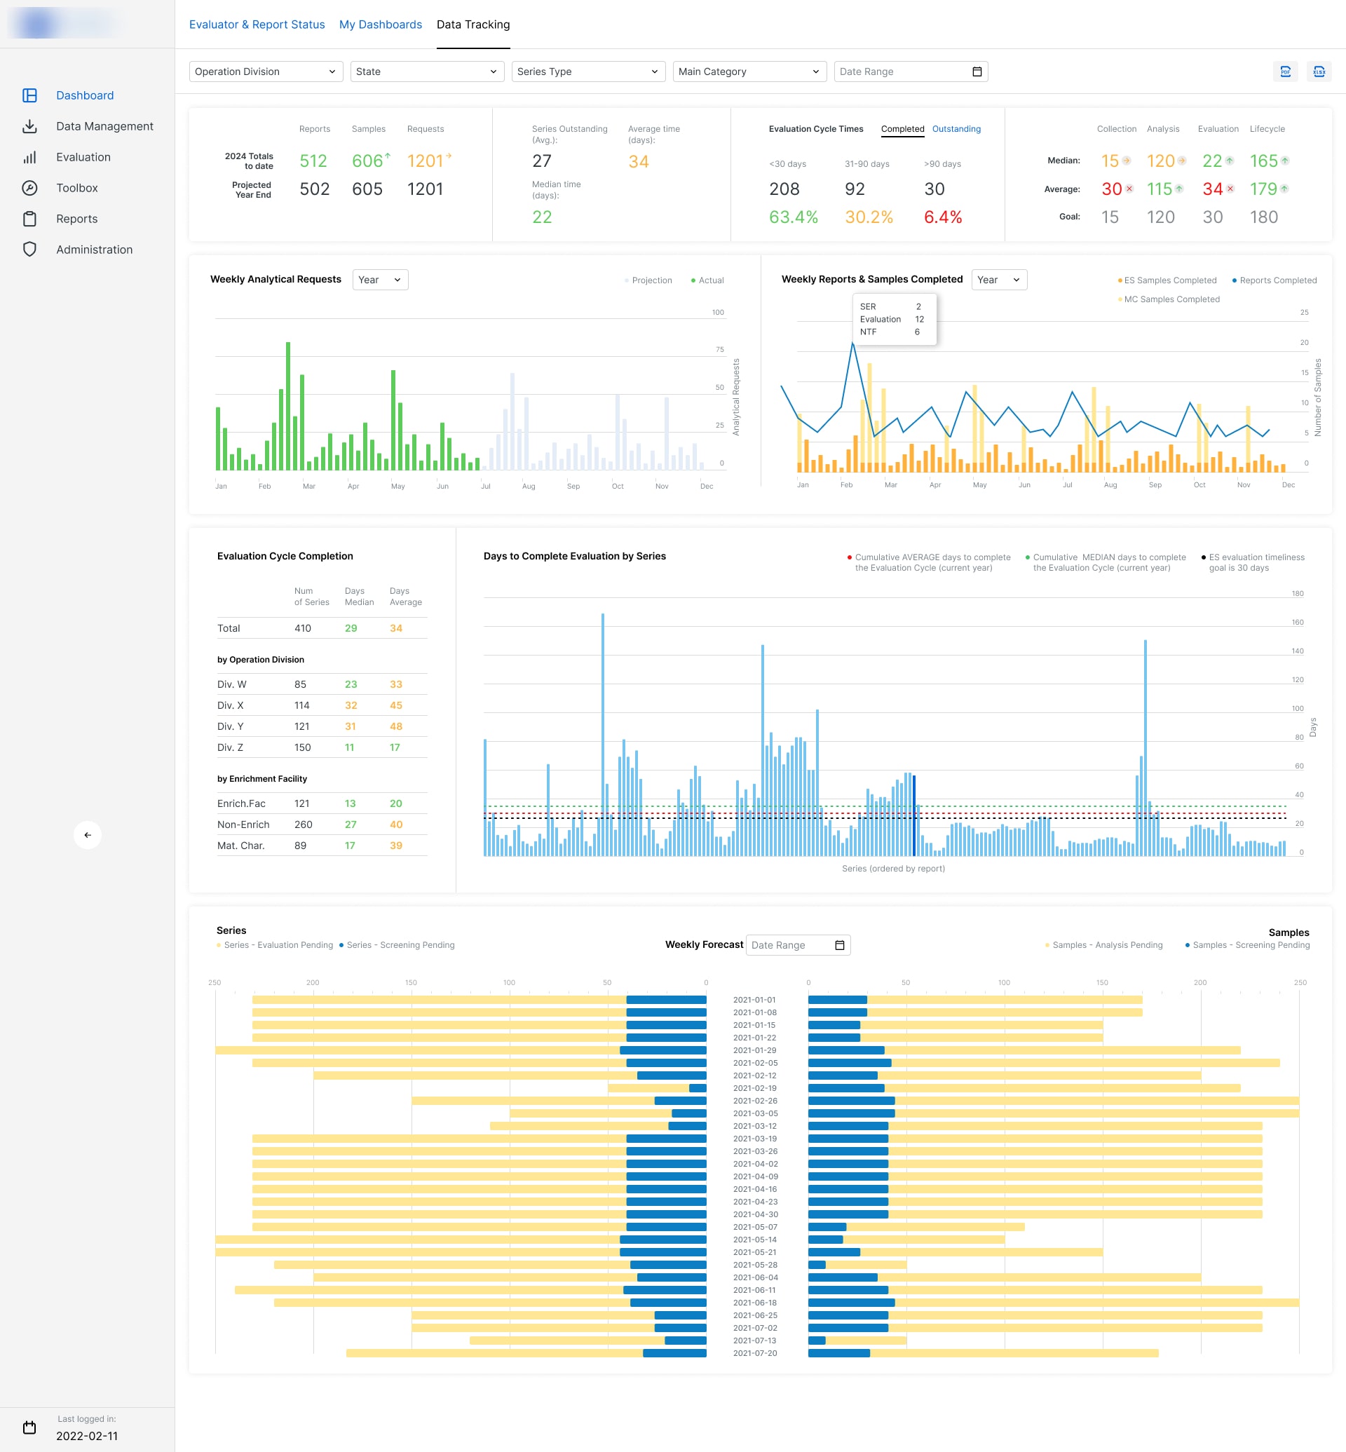Open the Series Type dropdown
Image resolution: width=1346 pixels, height=1452 pixels.
(588, 72)
